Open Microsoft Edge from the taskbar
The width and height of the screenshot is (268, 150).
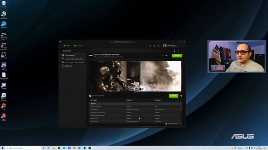pos(80,148)
